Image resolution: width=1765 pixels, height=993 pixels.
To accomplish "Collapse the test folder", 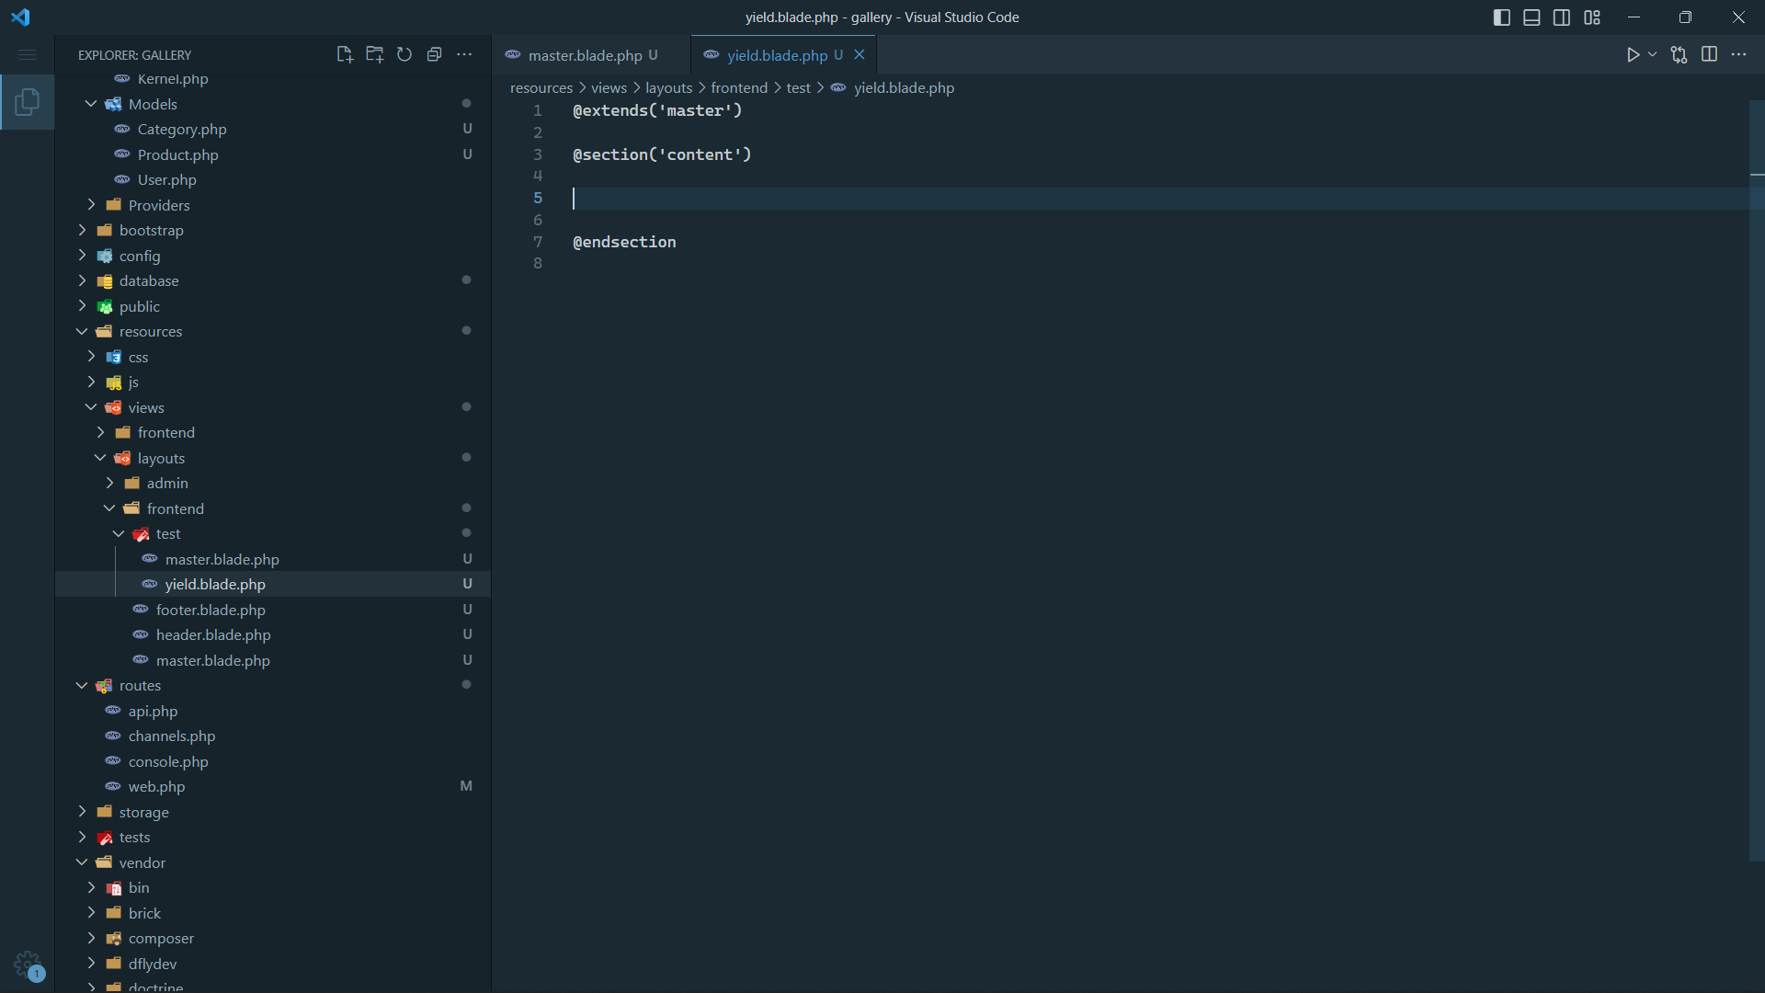I will [x=273, y=534].
